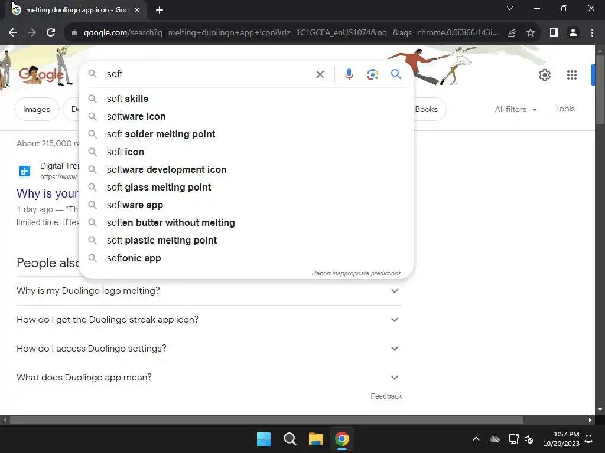The height and width of the screenshot is (453, 605).
Task: Pick the 'software app' suggestion
Action: click(x=246, y=205)
